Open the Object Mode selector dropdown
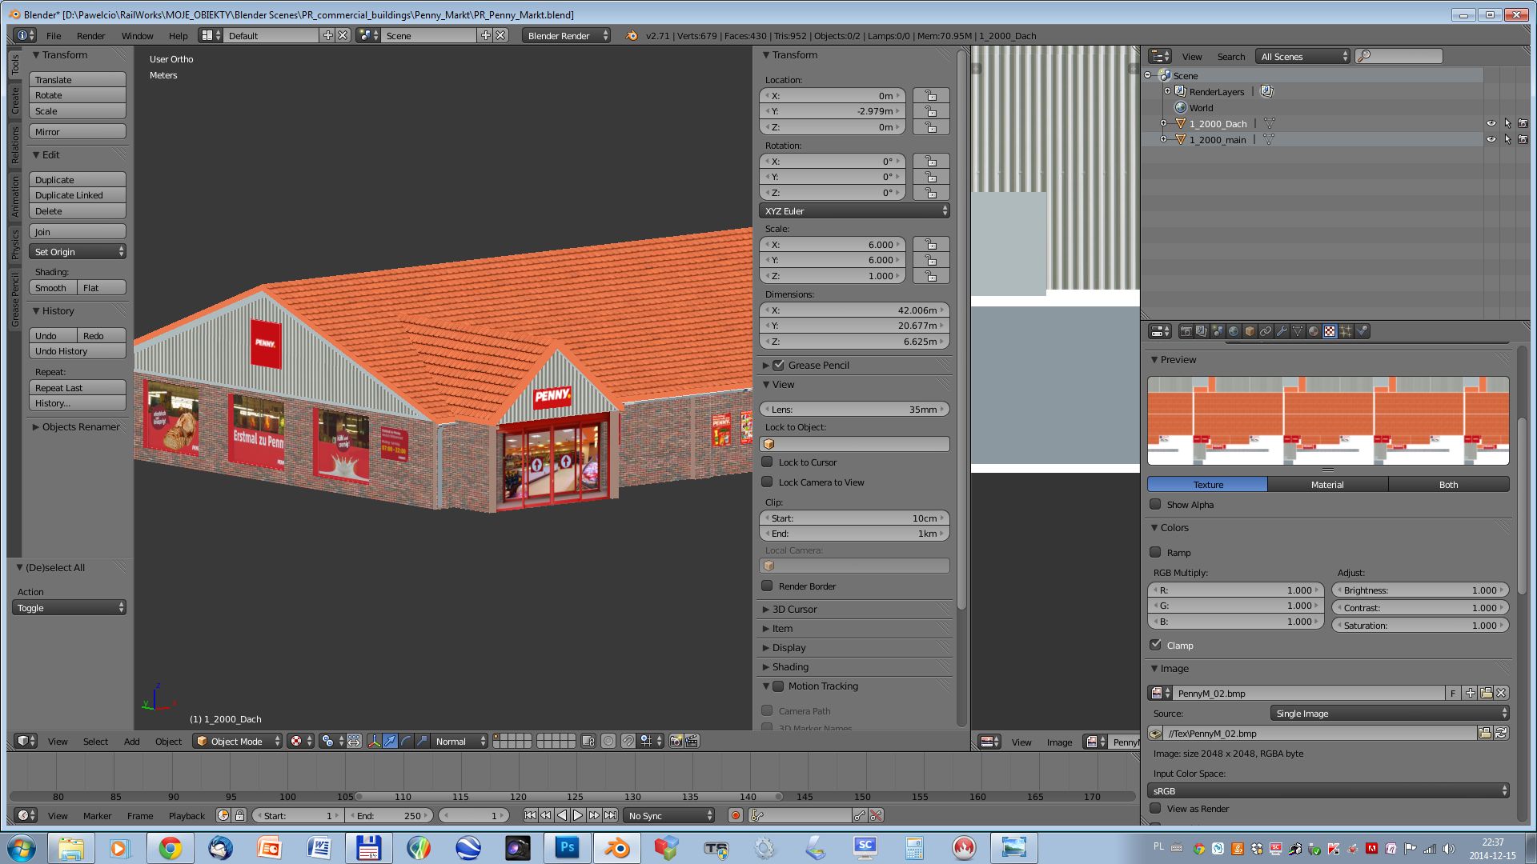The image size is (1537, 864). (x=238, y=742)
